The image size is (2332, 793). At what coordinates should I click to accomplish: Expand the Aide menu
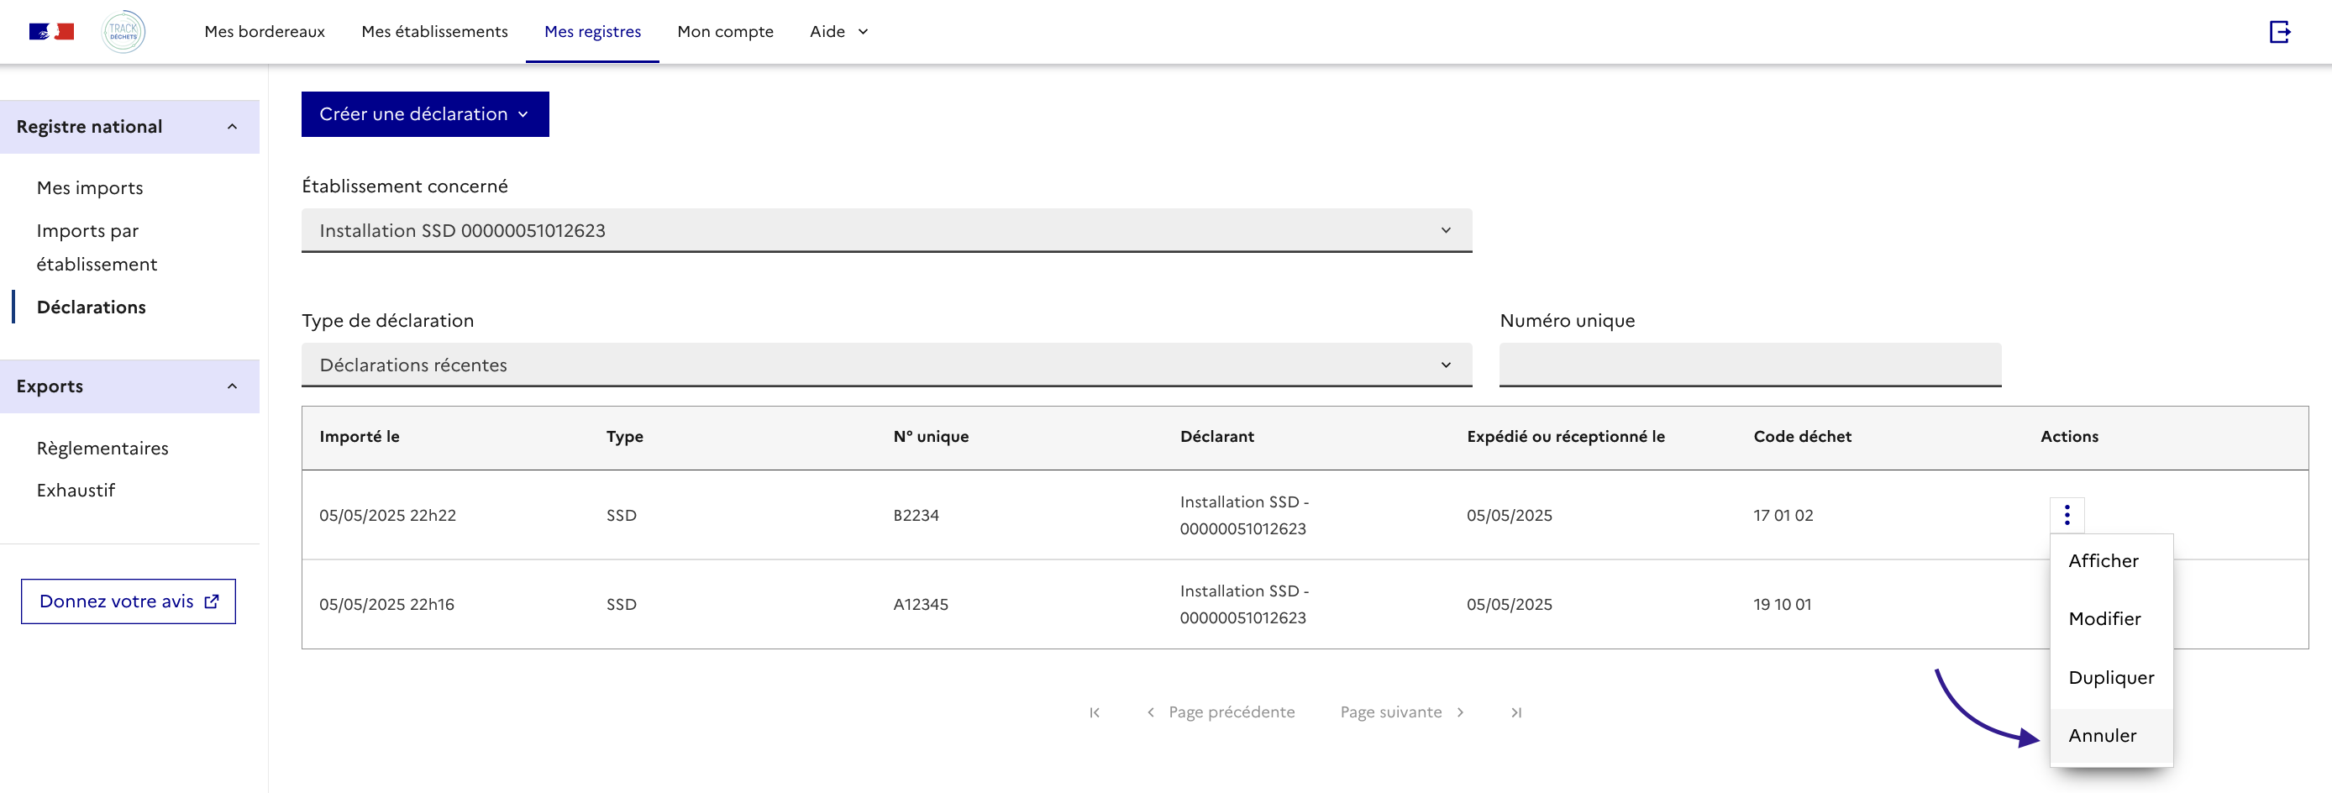coord(838,32)
